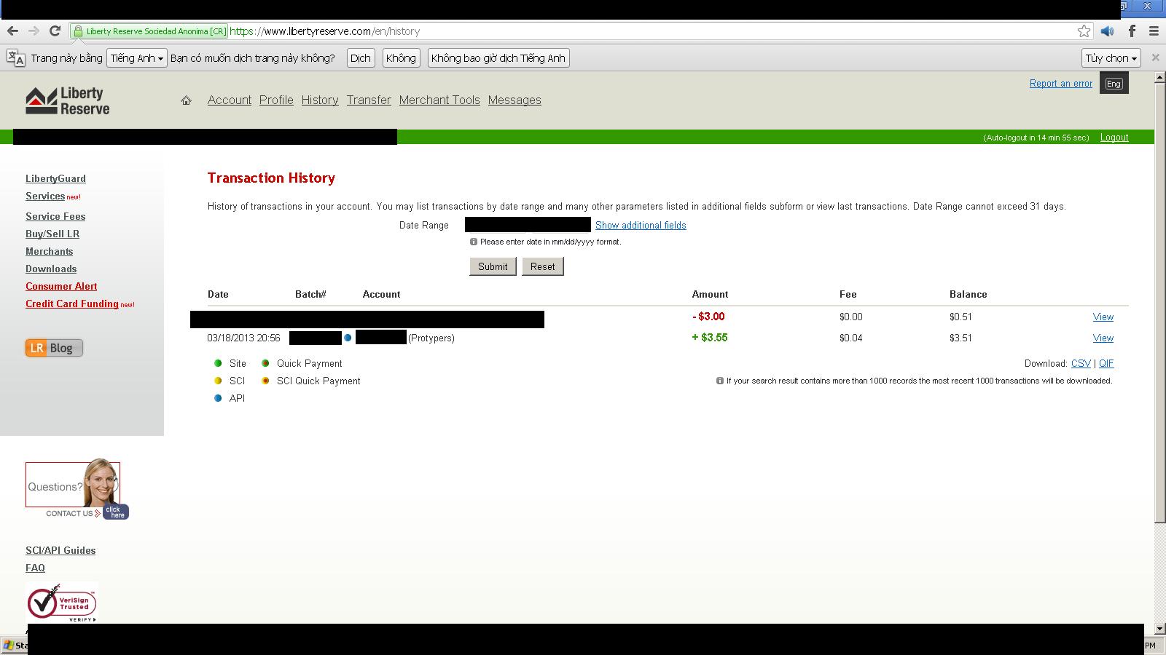Click the scrollbar down arrow
The height and width of the screenshot is (655, 1166).
(x=1159, y=629)
